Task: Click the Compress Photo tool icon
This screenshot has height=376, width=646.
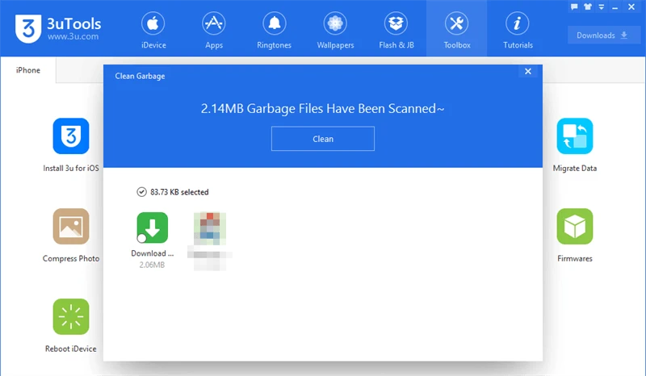Action: pyautogui.click(x=71, y=227)
